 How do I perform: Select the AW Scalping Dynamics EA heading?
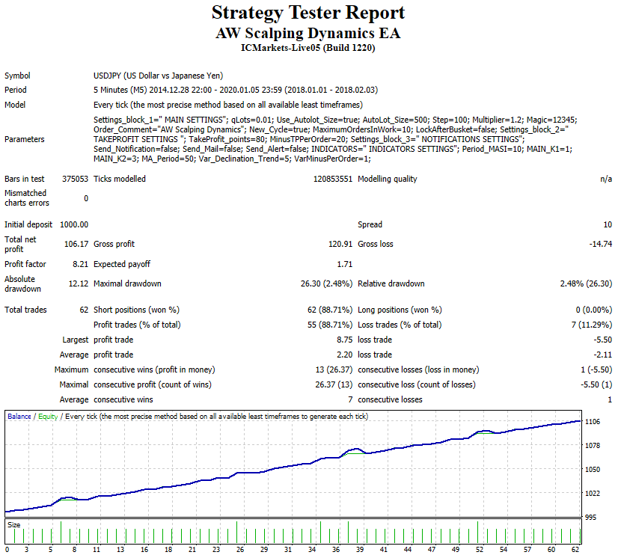pyautogui.click(x=308, y=33)
